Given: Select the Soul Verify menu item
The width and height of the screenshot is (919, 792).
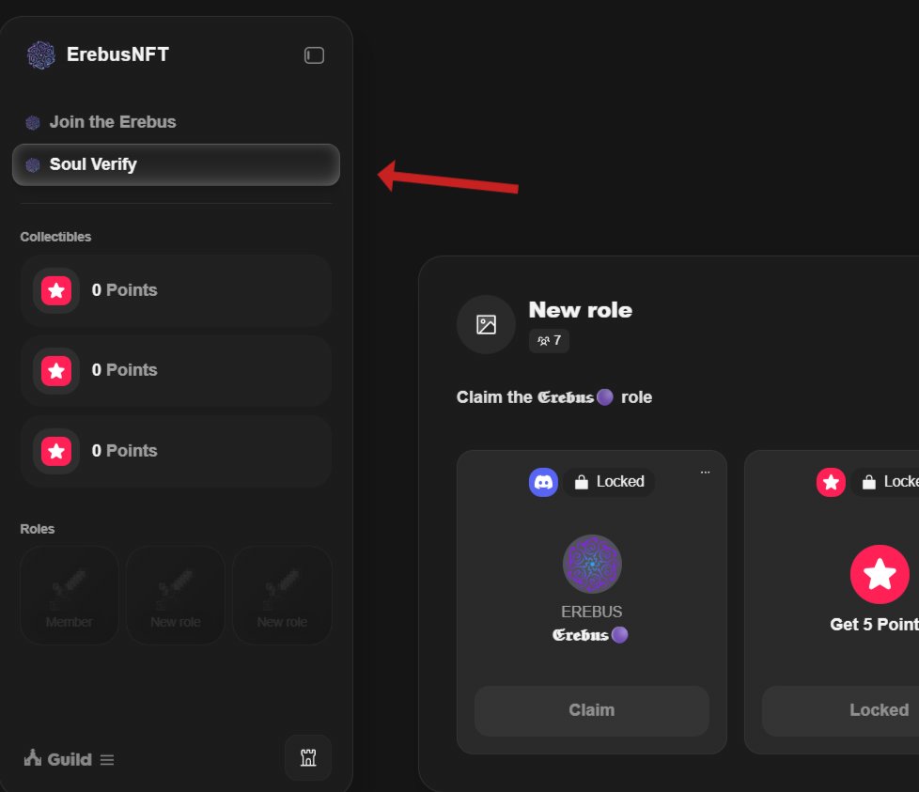Looking at the screenshot, I should click(176, 164).
